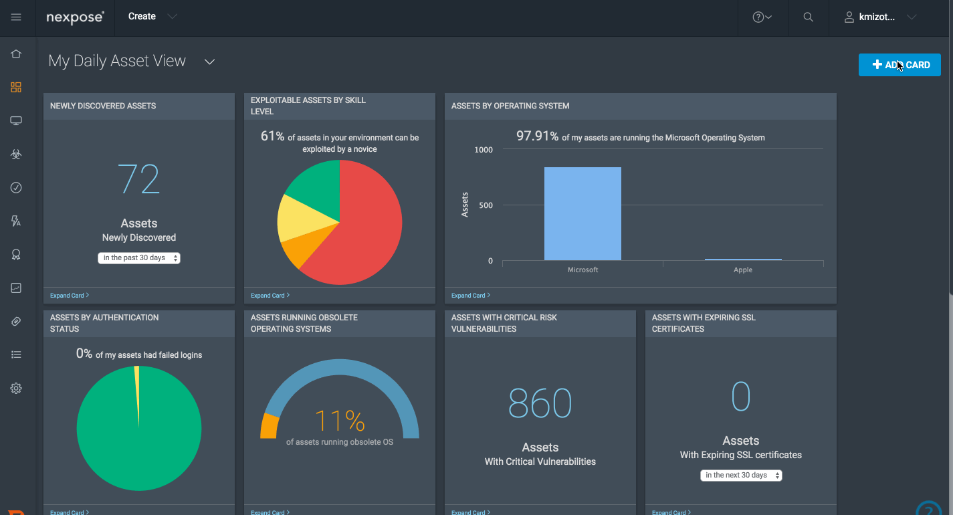Go to Home via sidebar icon
Viewport: 953px width, 515px height.
tap(16, 54)
